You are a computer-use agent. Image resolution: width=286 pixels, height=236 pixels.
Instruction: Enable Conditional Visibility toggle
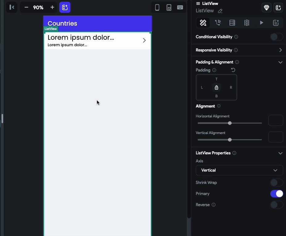[x=276, y=37]
